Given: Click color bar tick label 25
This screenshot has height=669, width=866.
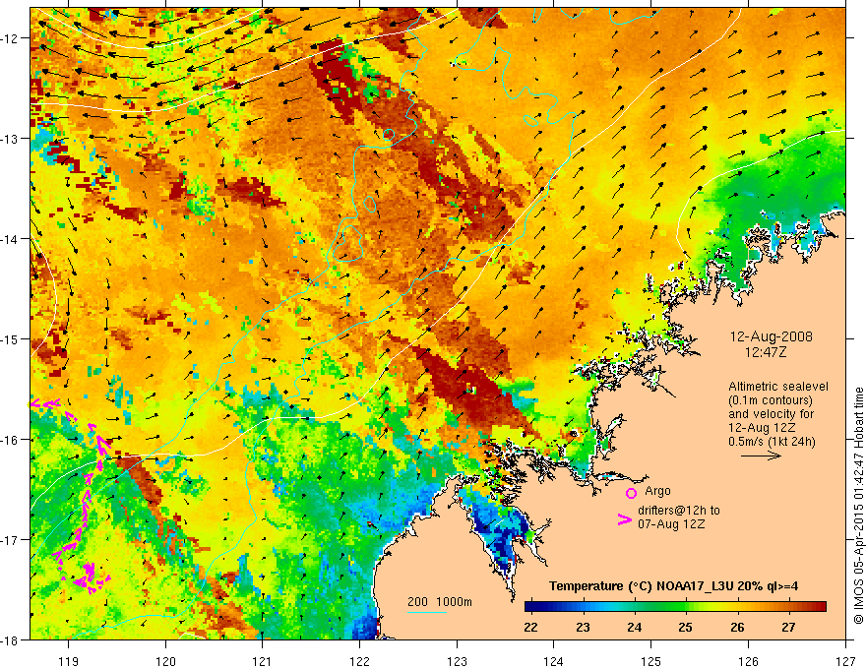Looking at the screenshot, I should [685, 627].
